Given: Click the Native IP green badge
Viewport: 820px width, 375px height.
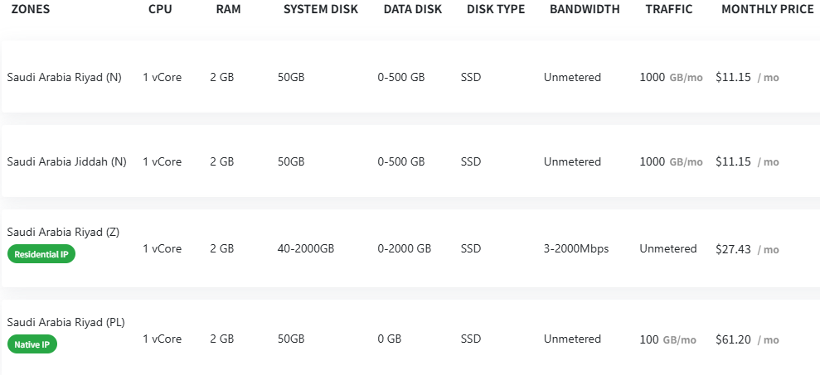Looking at the screenshot, I should pyautogui.click(x=32, y=344).
